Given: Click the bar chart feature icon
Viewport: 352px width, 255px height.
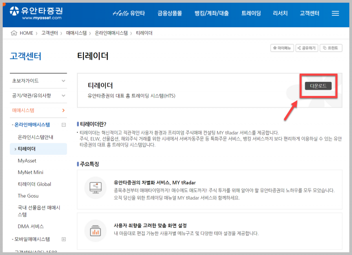Looking at the screenshot, I should [96, 231].
